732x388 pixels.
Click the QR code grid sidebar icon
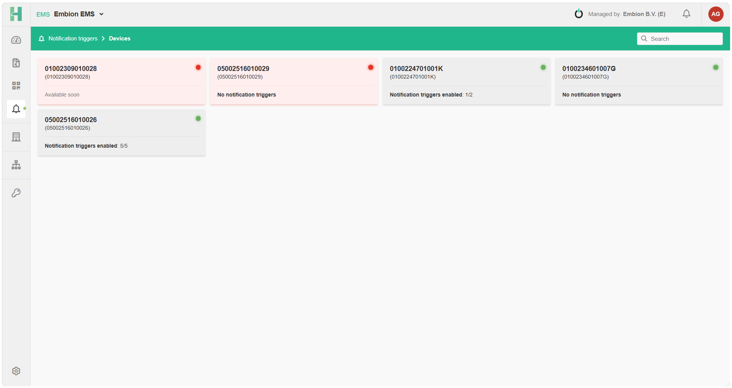tap(16, 85)
